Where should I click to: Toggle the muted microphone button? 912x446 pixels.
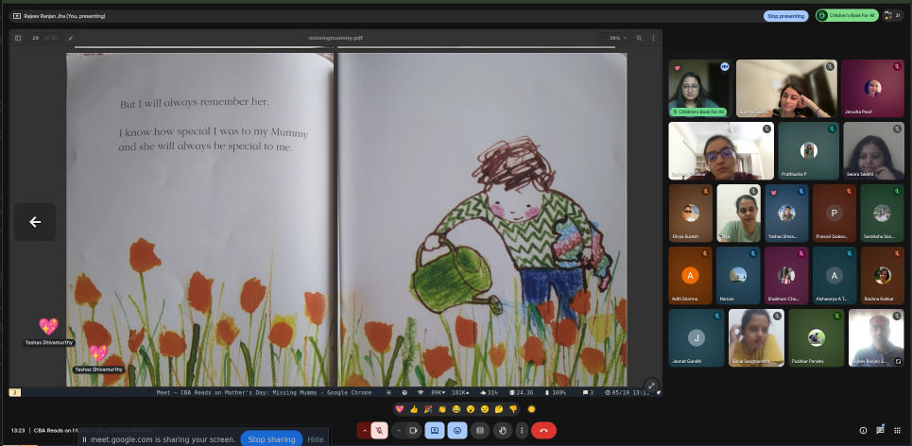379,430
